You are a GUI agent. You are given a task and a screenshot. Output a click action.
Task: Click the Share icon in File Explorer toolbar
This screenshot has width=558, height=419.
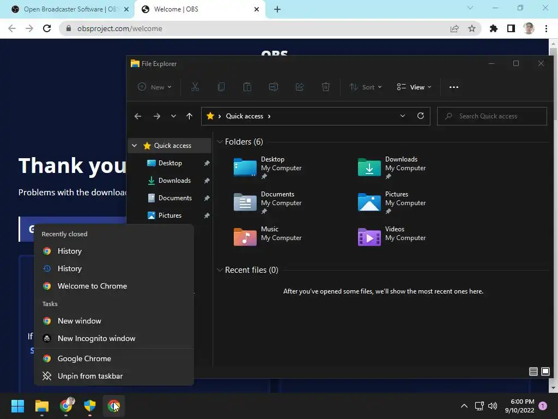click(300, 87)
